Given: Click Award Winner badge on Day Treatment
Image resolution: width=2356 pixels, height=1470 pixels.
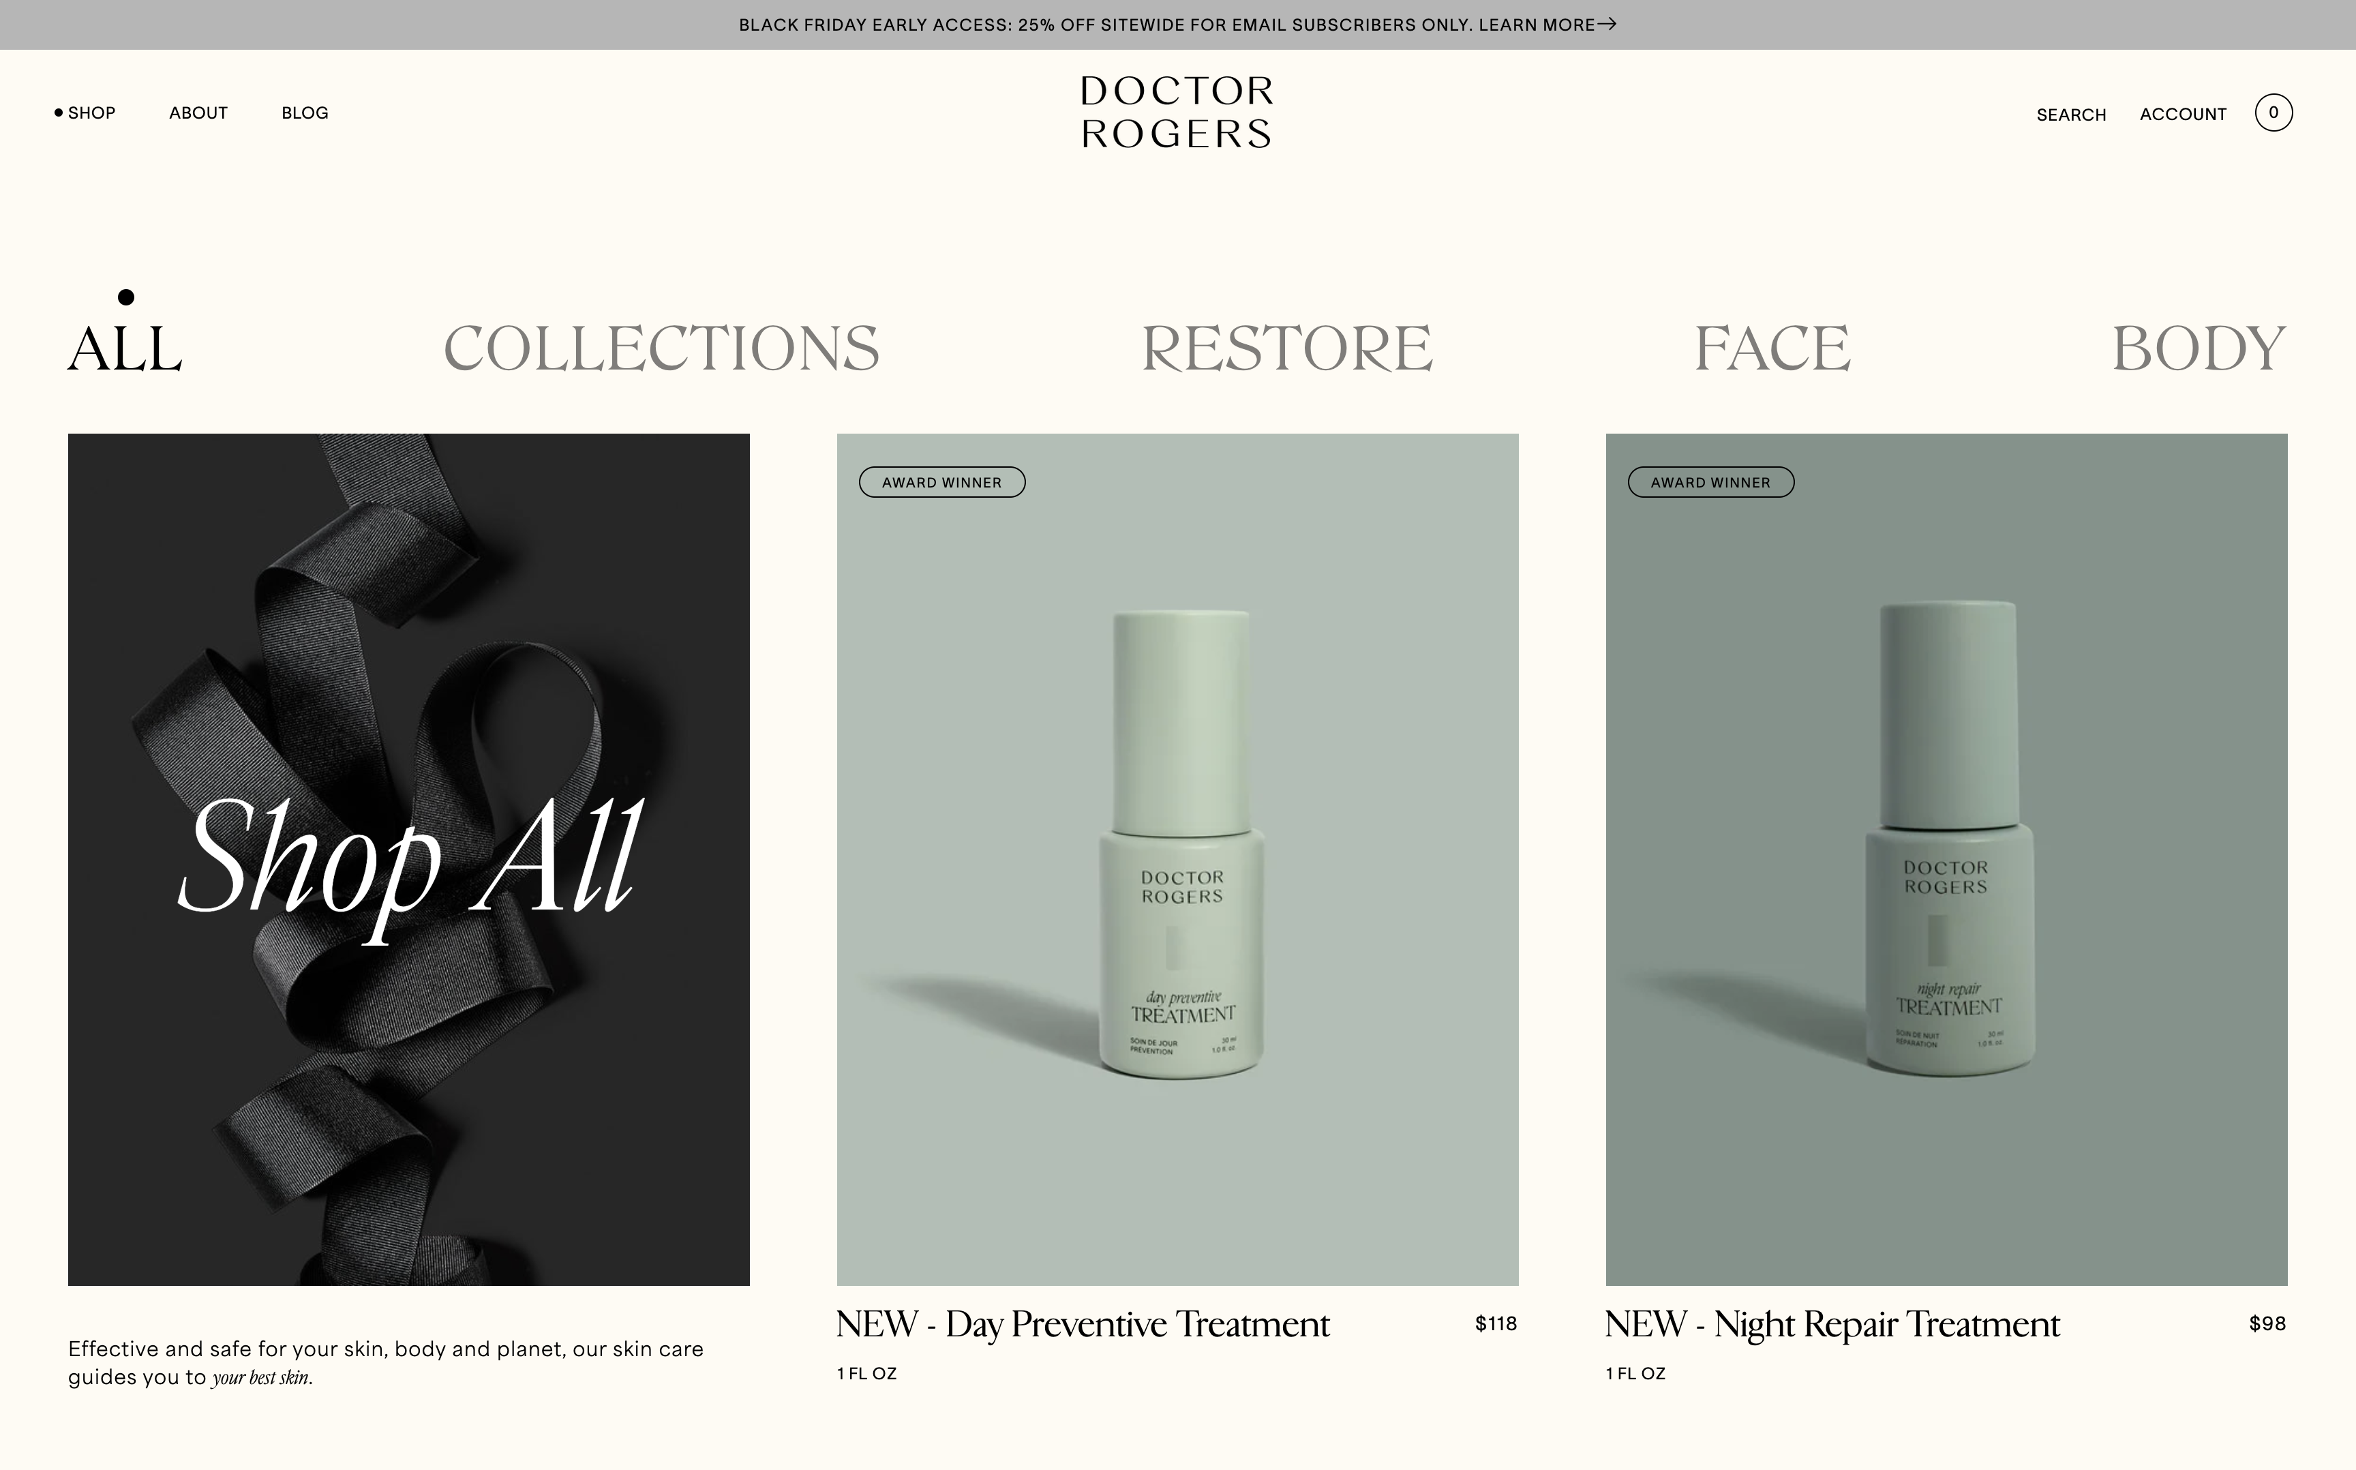Looking at the screenshot, I should 942,482.
